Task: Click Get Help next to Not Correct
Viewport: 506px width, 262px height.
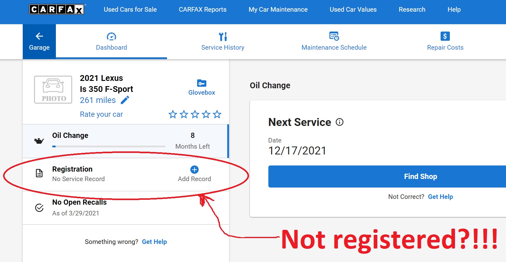Action: pyautogui.click(x=441, y=197)
